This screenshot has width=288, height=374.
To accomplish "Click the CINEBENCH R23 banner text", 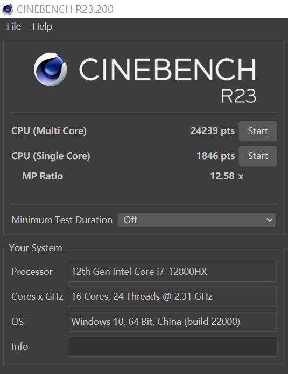I will pyautogui.click(x=168, y=80).
